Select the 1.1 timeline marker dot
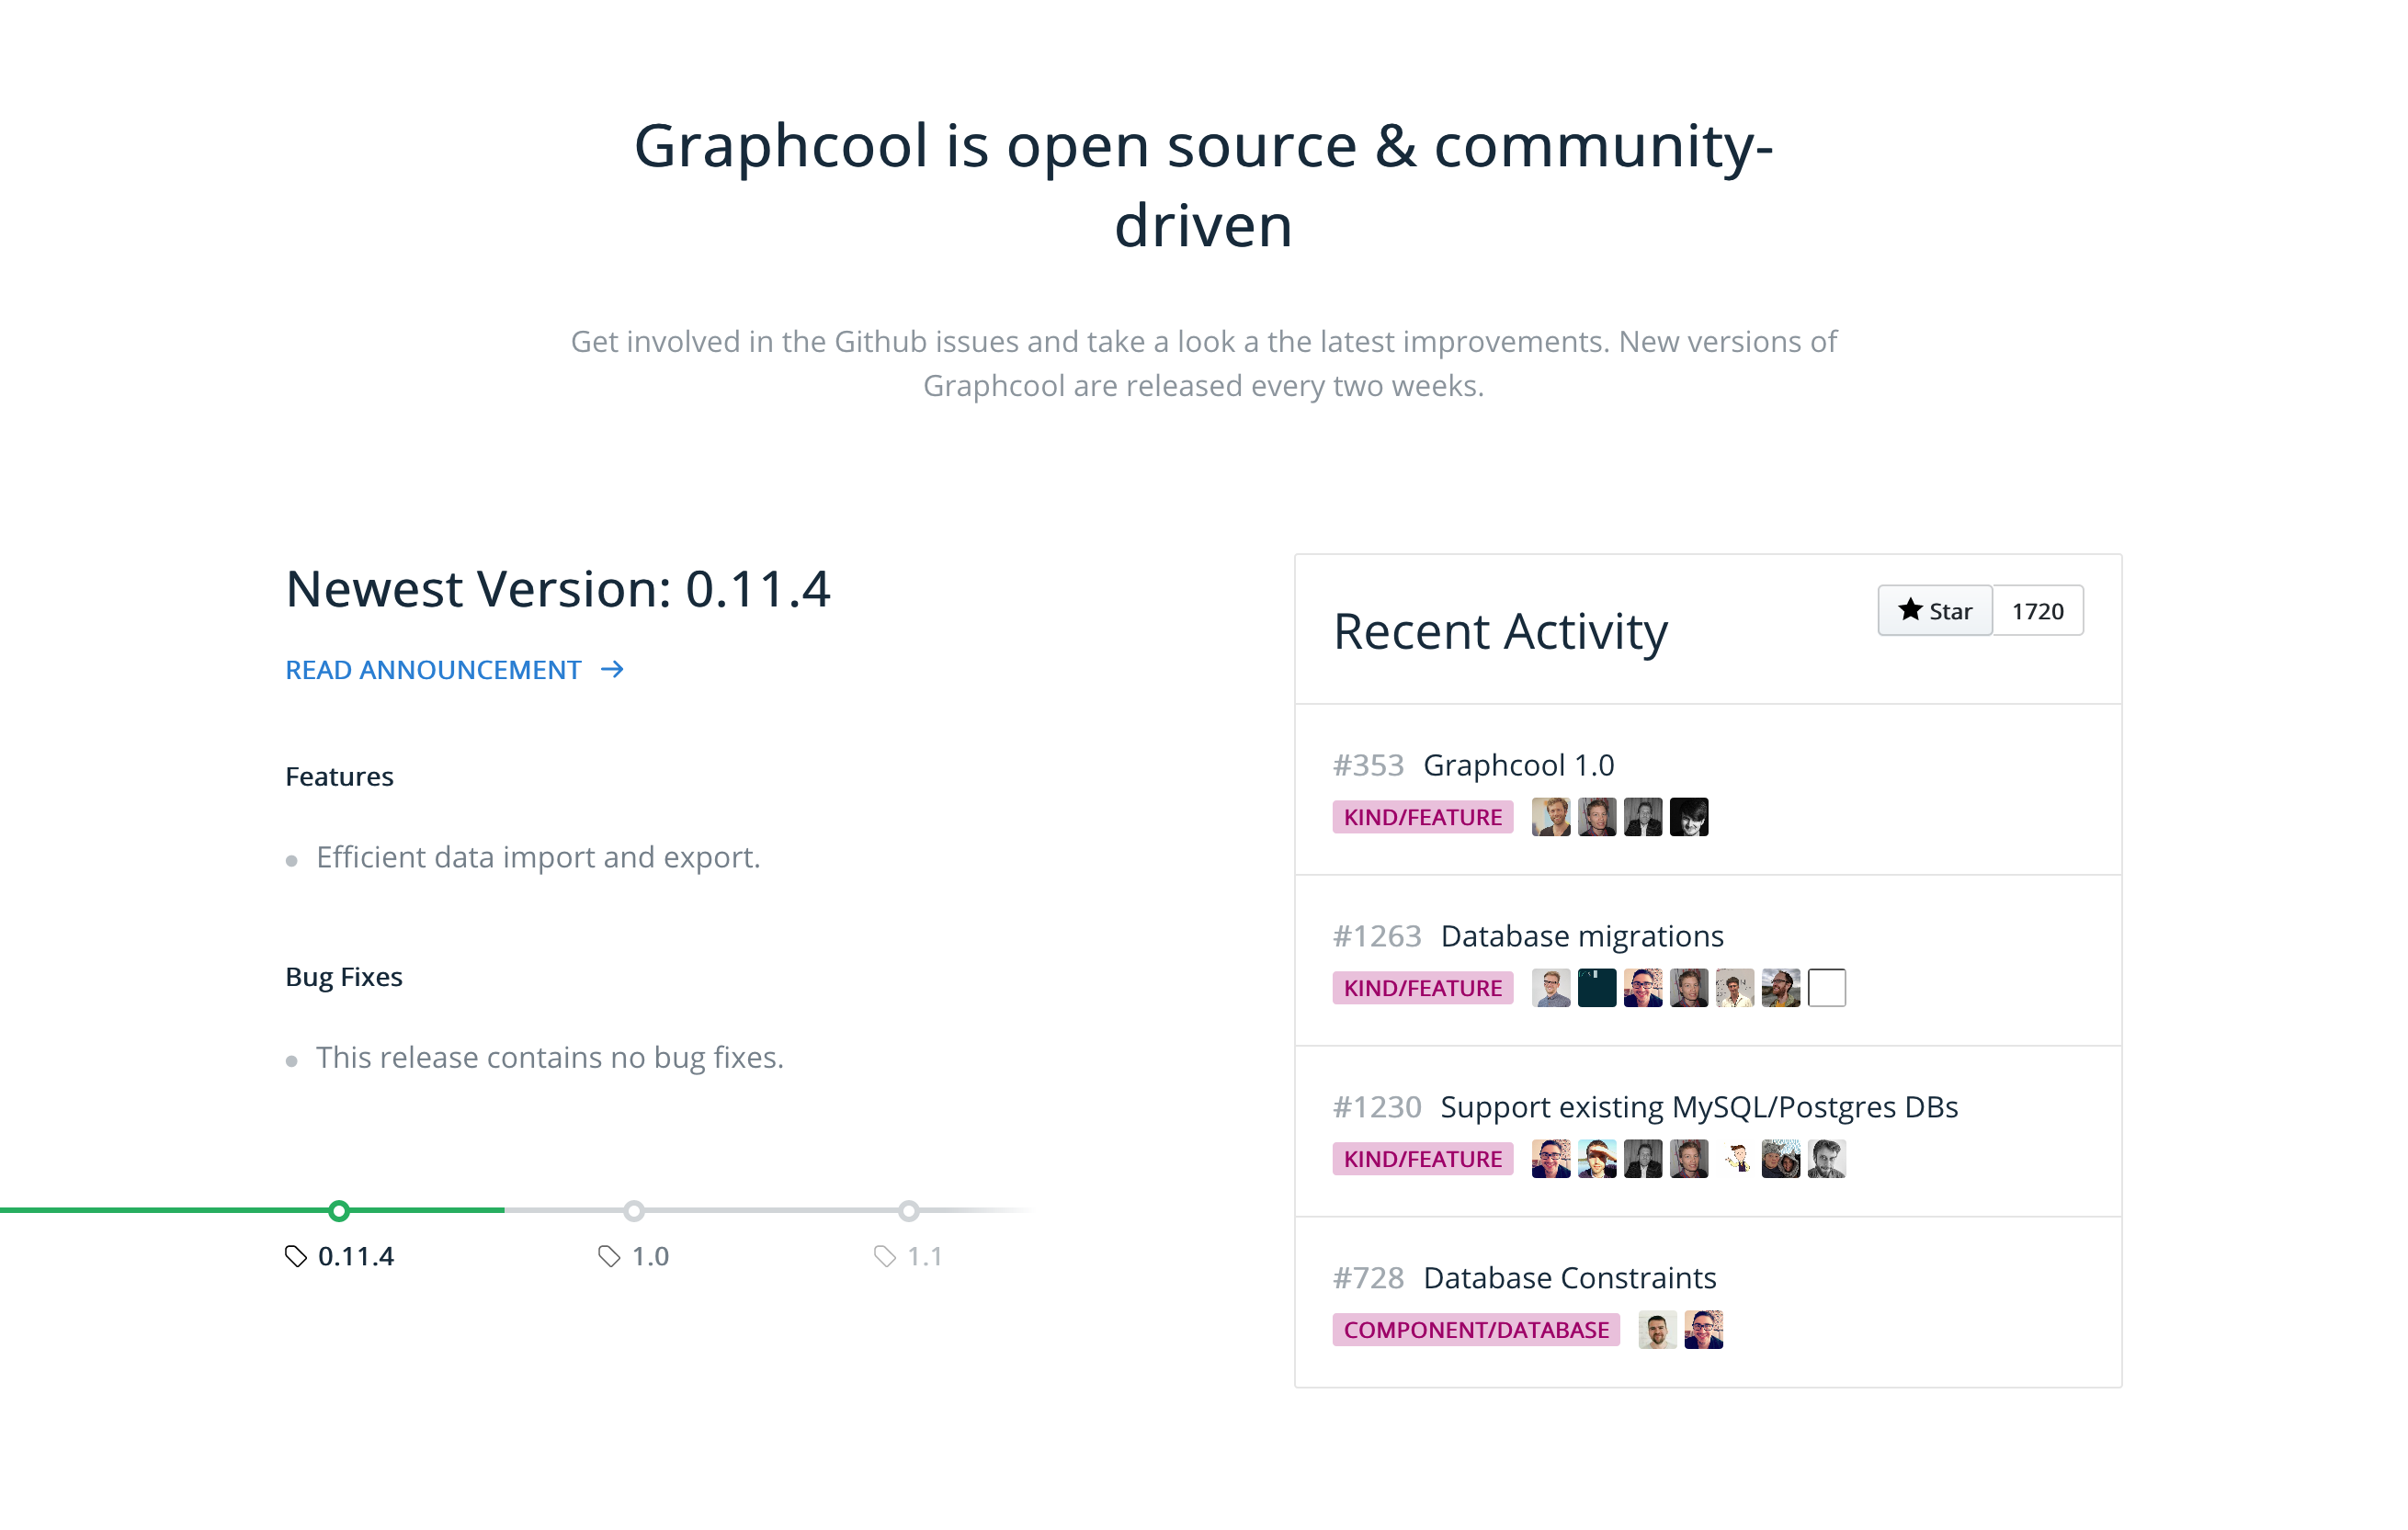This screenshot has height=1530, width=2408. point(908,1211)
